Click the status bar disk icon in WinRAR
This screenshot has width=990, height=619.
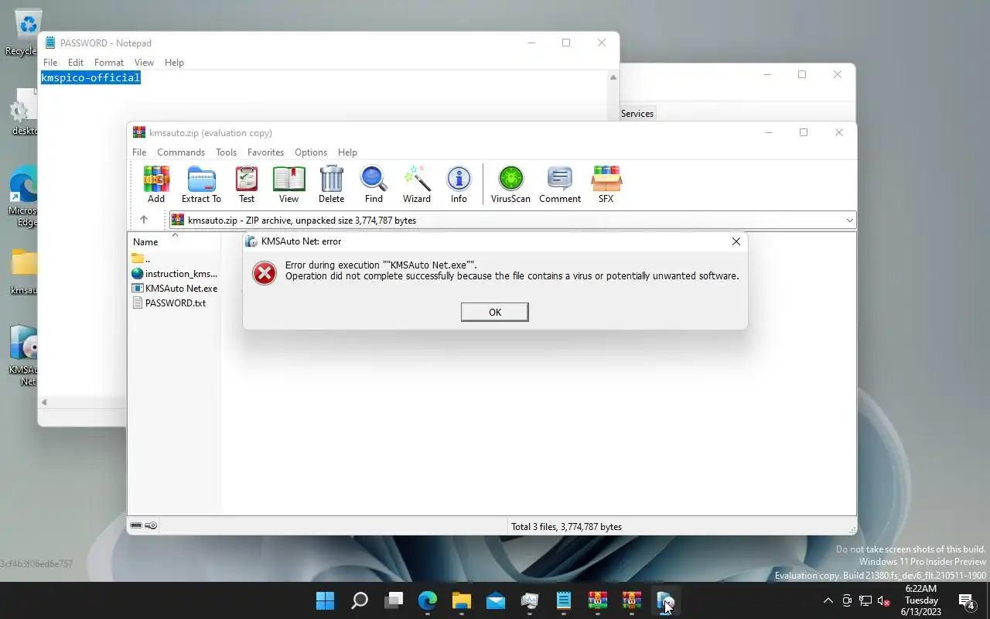tap(136, 525)
